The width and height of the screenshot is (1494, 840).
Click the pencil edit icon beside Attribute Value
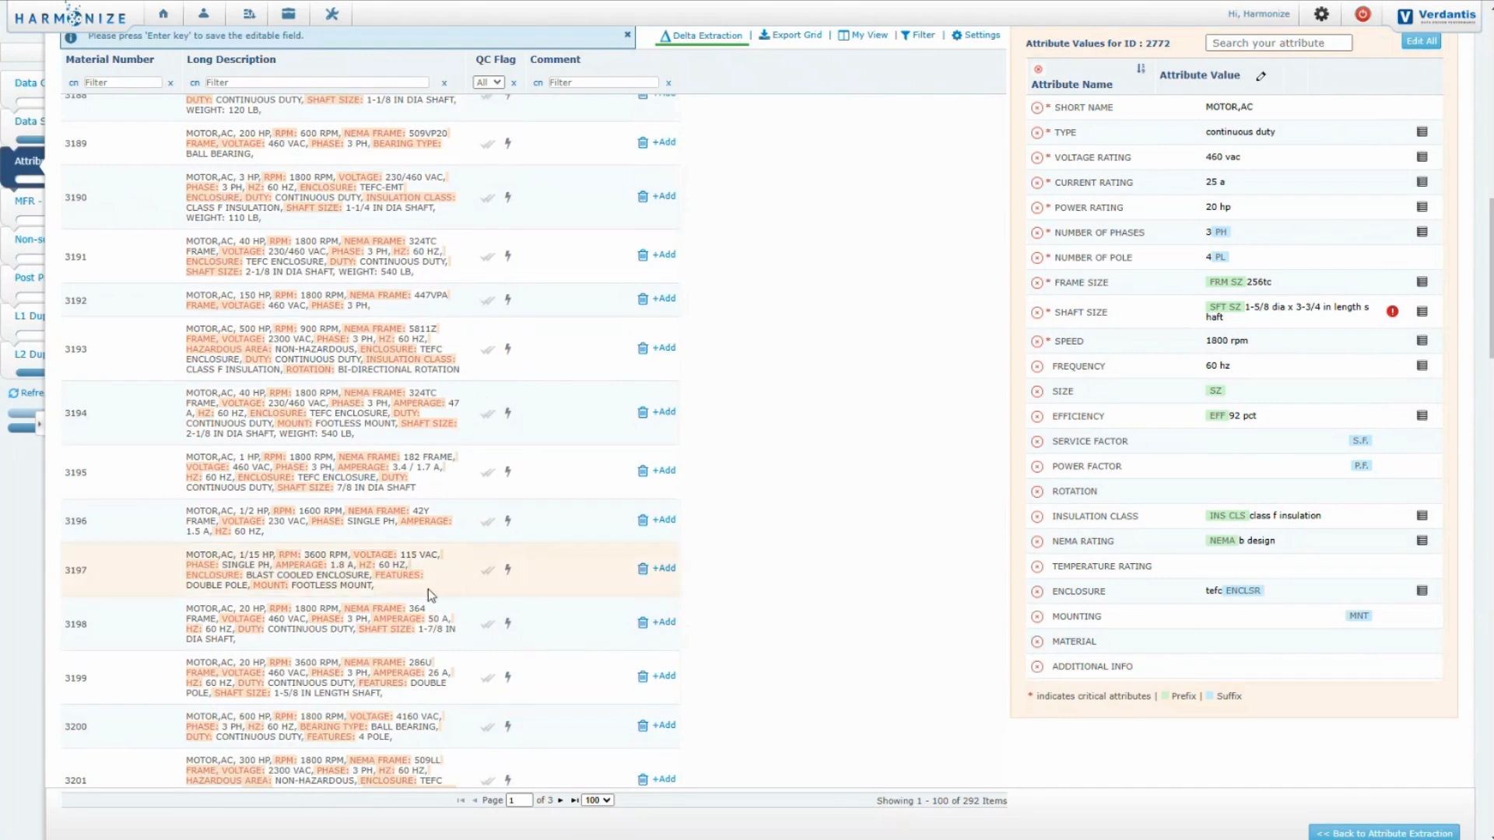pos(1261,76)
